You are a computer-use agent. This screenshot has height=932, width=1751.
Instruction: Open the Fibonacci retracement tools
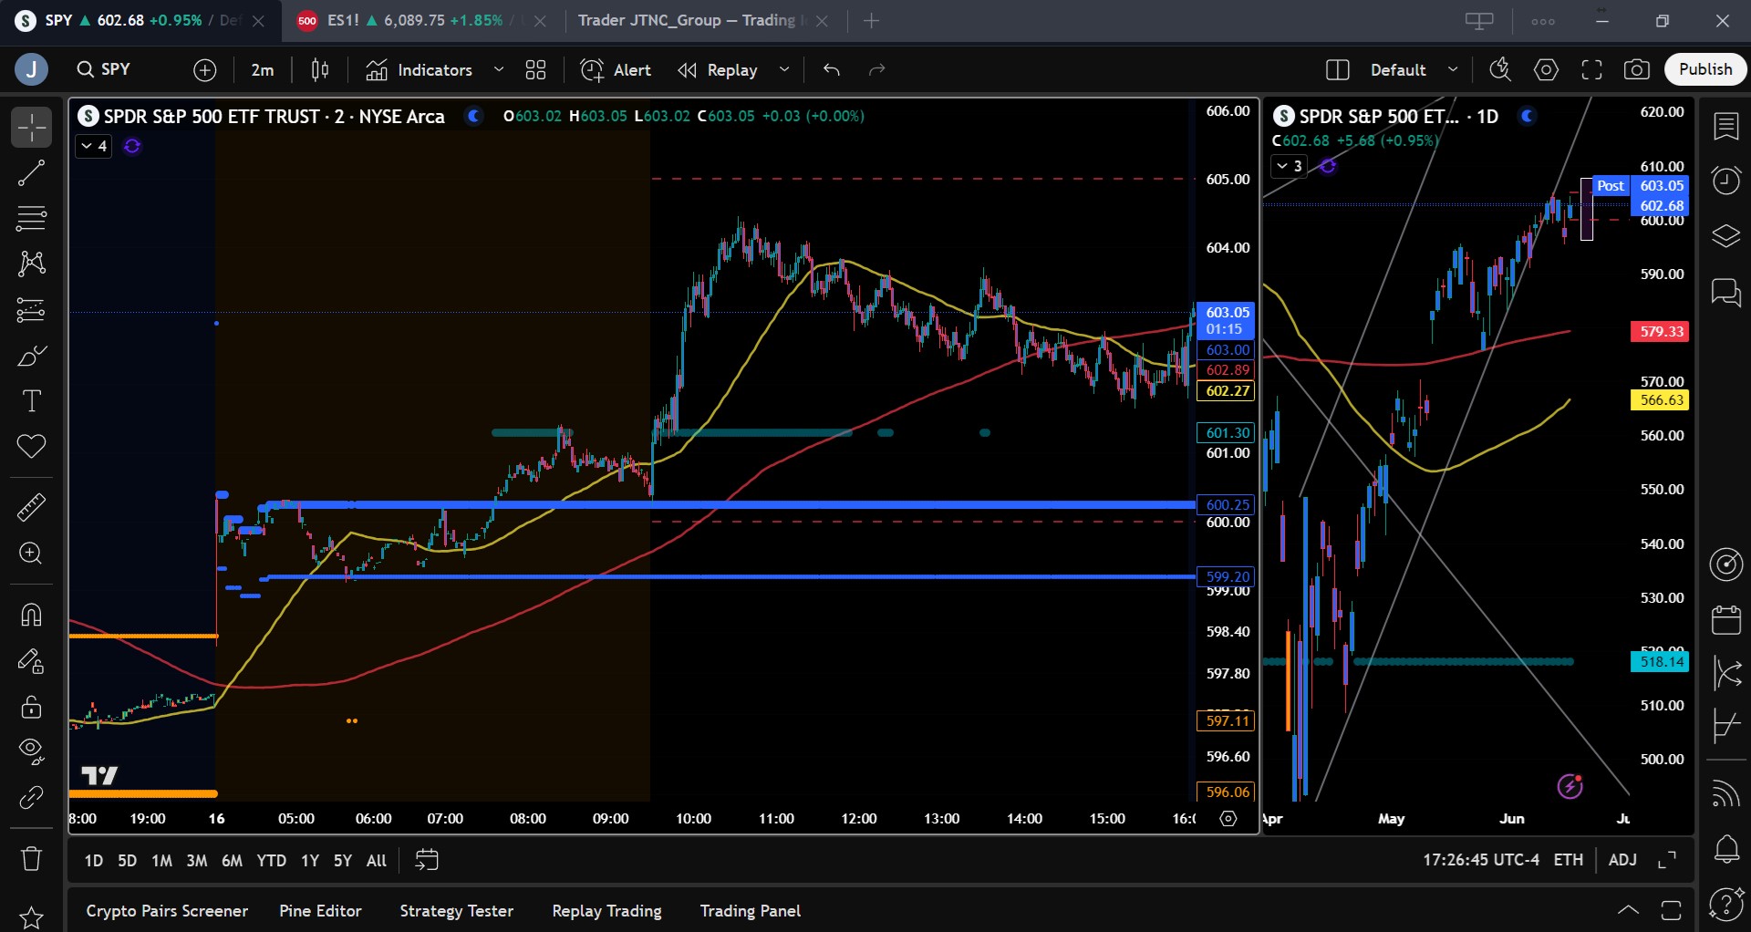pyautogui.click(x=31, y=219)
